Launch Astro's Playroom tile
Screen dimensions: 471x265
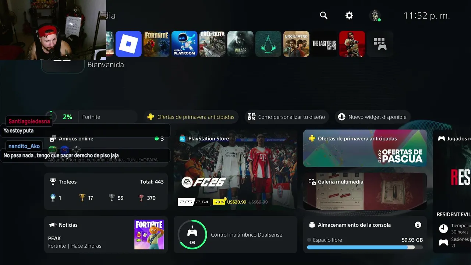(184, 44)
